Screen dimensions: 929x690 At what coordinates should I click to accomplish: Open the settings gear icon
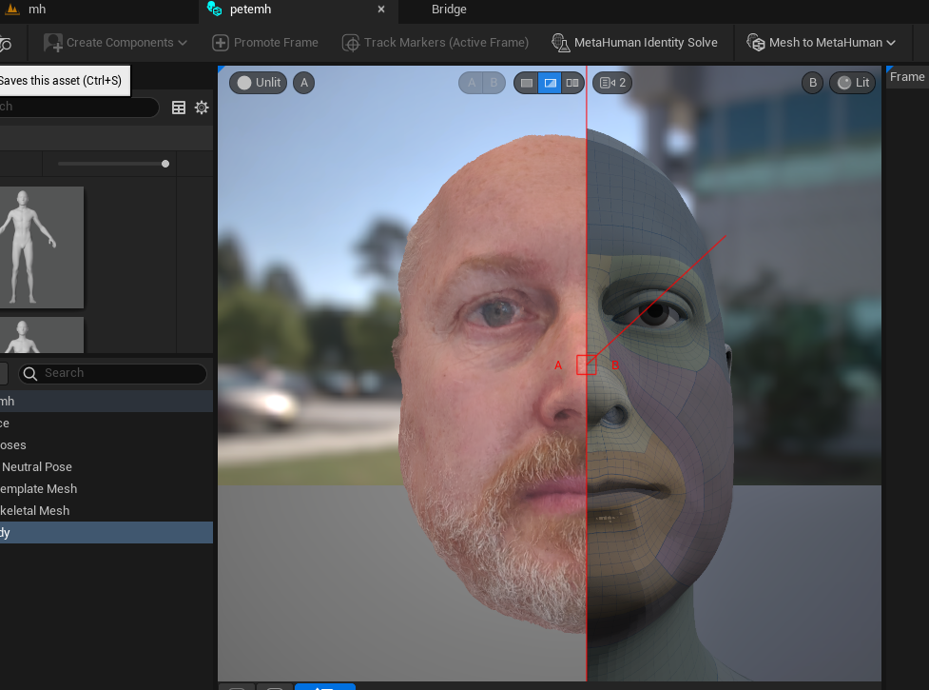point(202,108)
